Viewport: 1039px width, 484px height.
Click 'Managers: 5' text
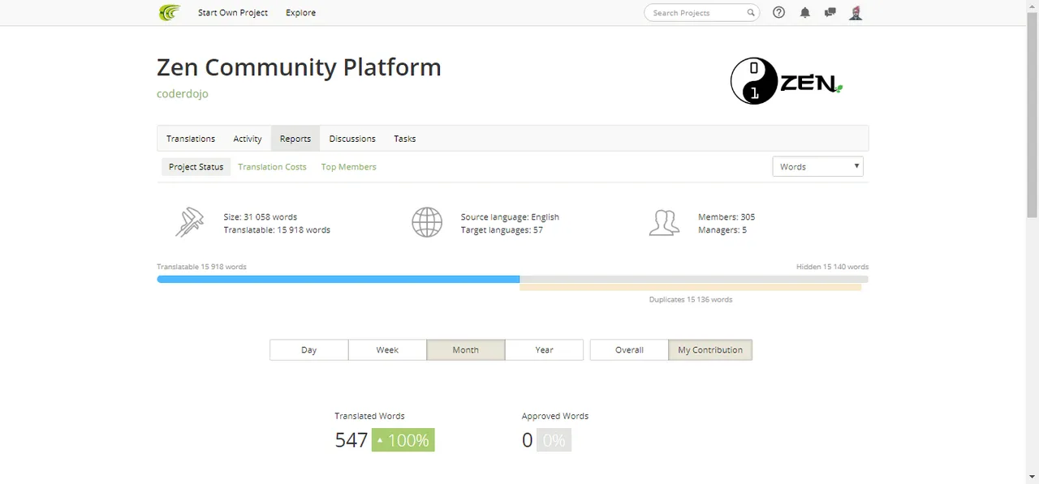point(722,230)
